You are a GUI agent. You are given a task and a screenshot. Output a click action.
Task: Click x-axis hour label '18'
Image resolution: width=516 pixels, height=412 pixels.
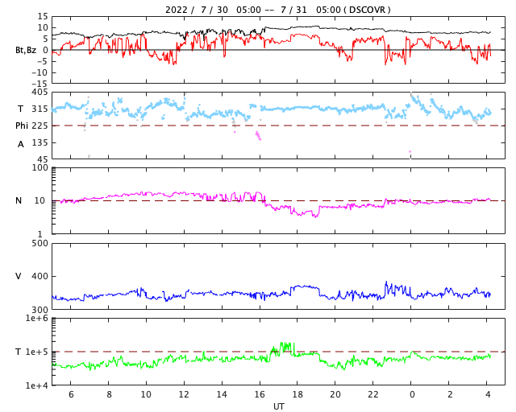[x=298, y=394]
